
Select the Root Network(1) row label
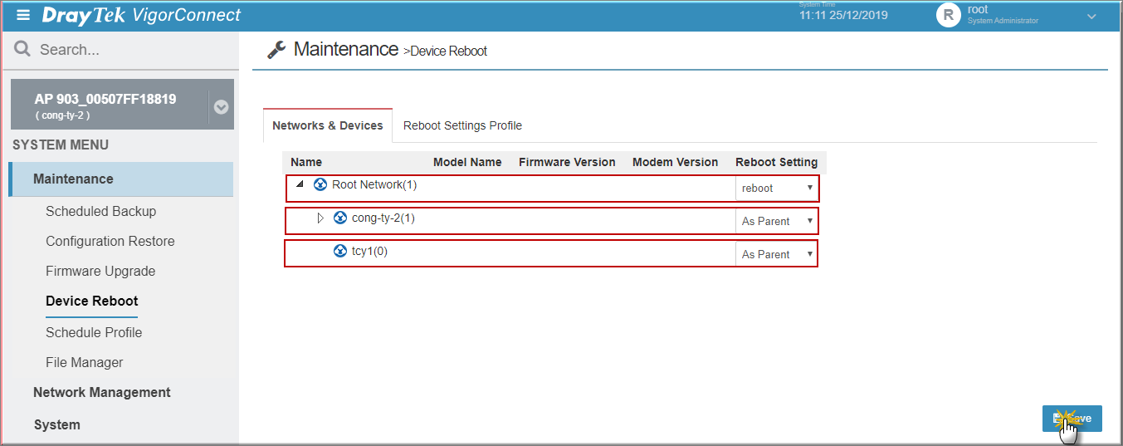(x=374, y=184)
